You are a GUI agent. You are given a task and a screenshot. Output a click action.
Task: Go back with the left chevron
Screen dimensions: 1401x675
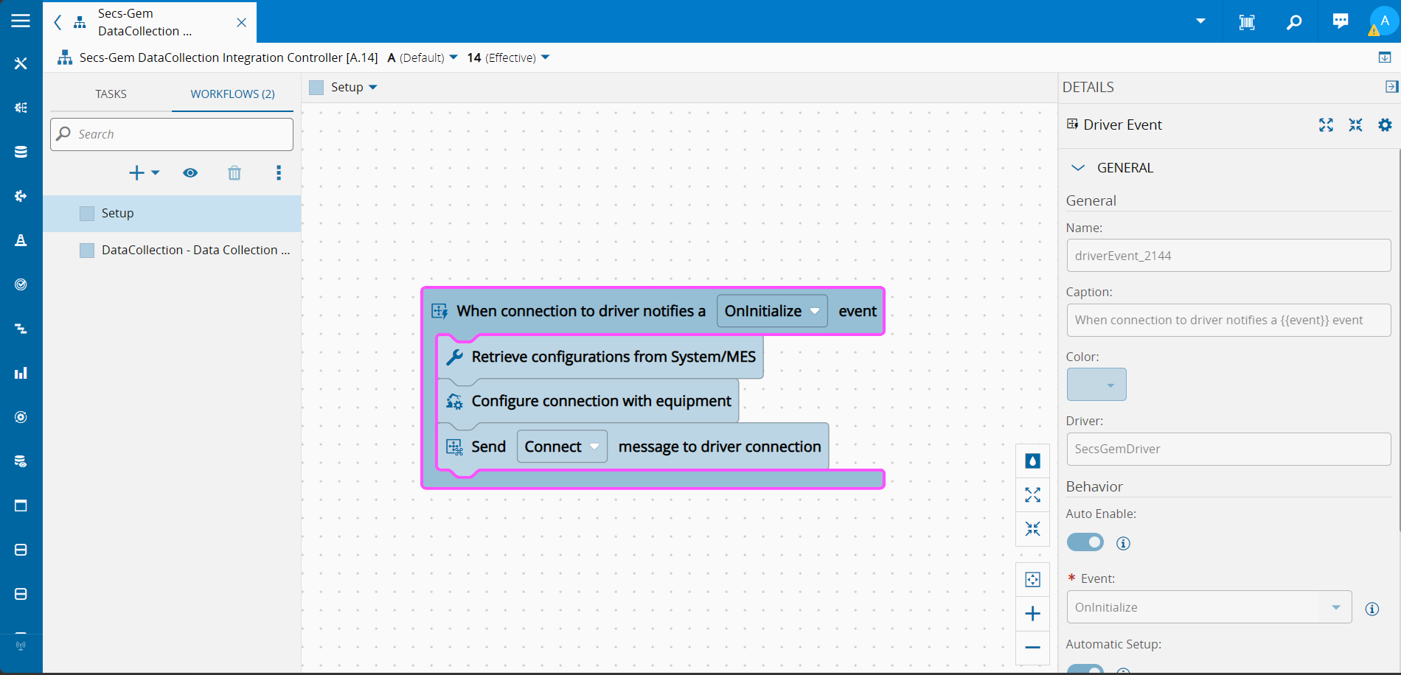pyautogui.click(x=58, y=22)
